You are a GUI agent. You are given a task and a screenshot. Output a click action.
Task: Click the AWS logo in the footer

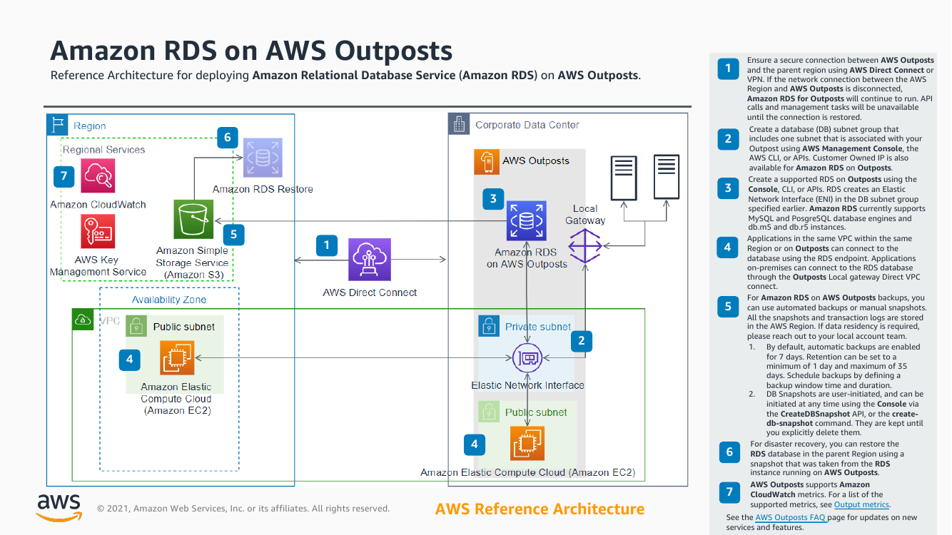59,506
